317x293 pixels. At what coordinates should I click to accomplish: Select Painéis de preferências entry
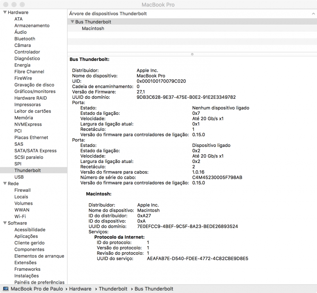(x=39, y=282)
